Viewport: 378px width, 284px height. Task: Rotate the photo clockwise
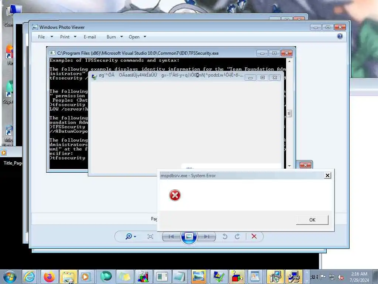(x=237, y=236)
